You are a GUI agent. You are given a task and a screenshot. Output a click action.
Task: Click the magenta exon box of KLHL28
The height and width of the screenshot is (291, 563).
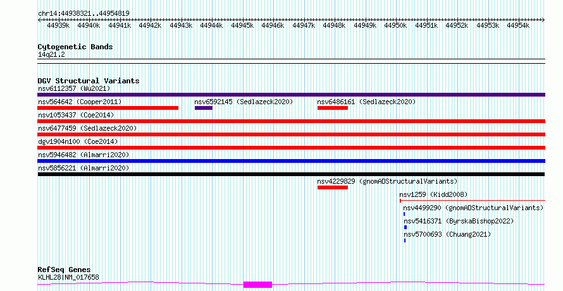pos(258,285)
